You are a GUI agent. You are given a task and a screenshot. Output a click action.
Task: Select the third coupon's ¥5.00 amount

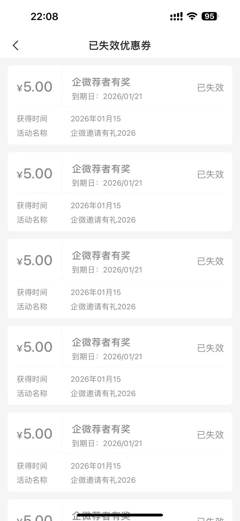35,260
